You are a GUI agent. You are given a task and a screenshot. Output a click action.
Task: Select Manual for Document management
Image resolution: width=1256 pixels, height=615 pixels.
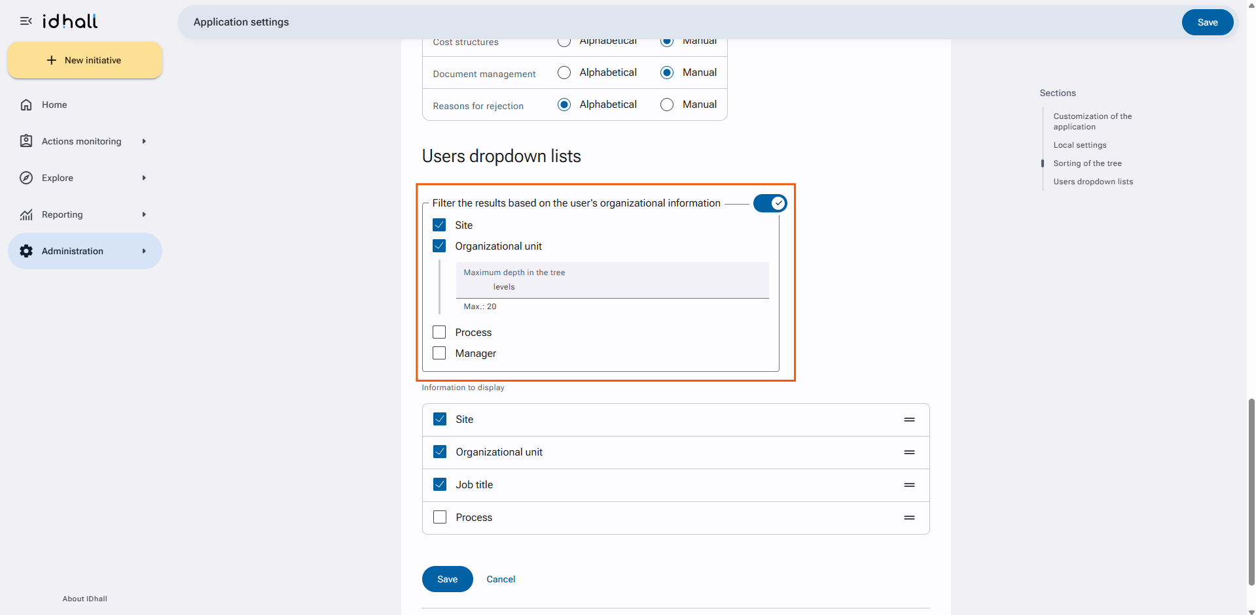(667, 73)
